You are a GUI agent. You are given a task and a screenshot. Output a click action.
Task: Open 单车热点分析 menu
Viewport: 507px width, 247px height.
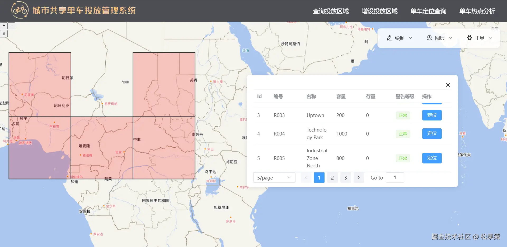coord(477,11)
